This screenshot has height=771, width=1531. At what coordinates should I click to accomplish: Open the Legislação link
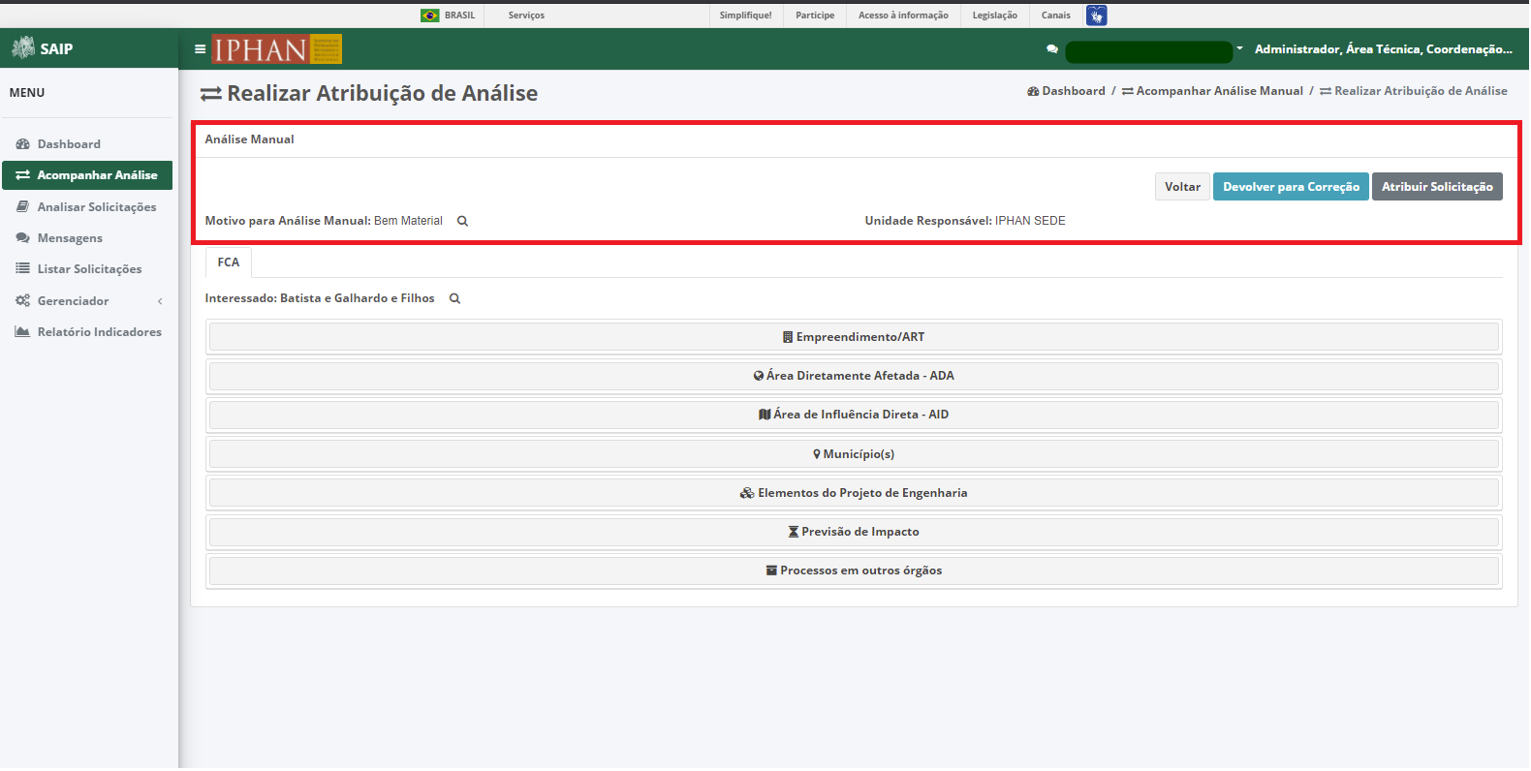(x=995, y=15)
